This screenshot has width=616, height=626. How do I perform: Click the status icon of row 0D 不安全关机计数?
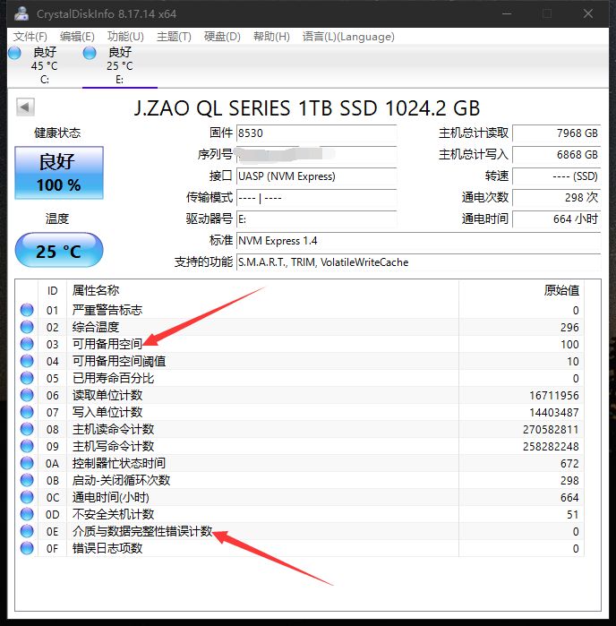pyautogui.click(x=27, y=514)
